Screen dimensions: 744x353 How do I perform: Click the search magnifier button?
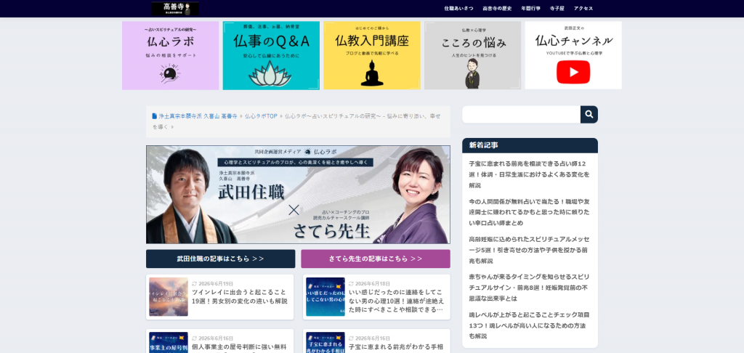tap(589, 114)
